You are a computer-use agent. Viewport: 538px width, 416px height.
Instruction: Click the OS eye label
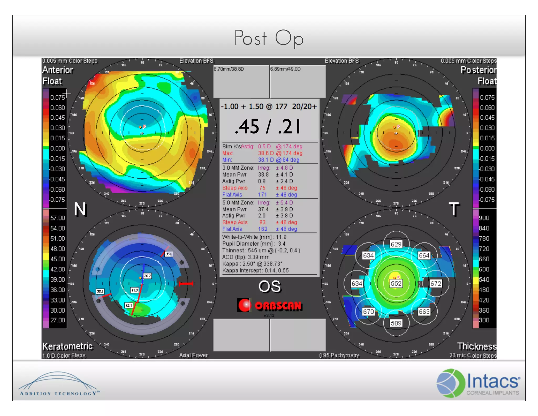click(x=270, y=286)
